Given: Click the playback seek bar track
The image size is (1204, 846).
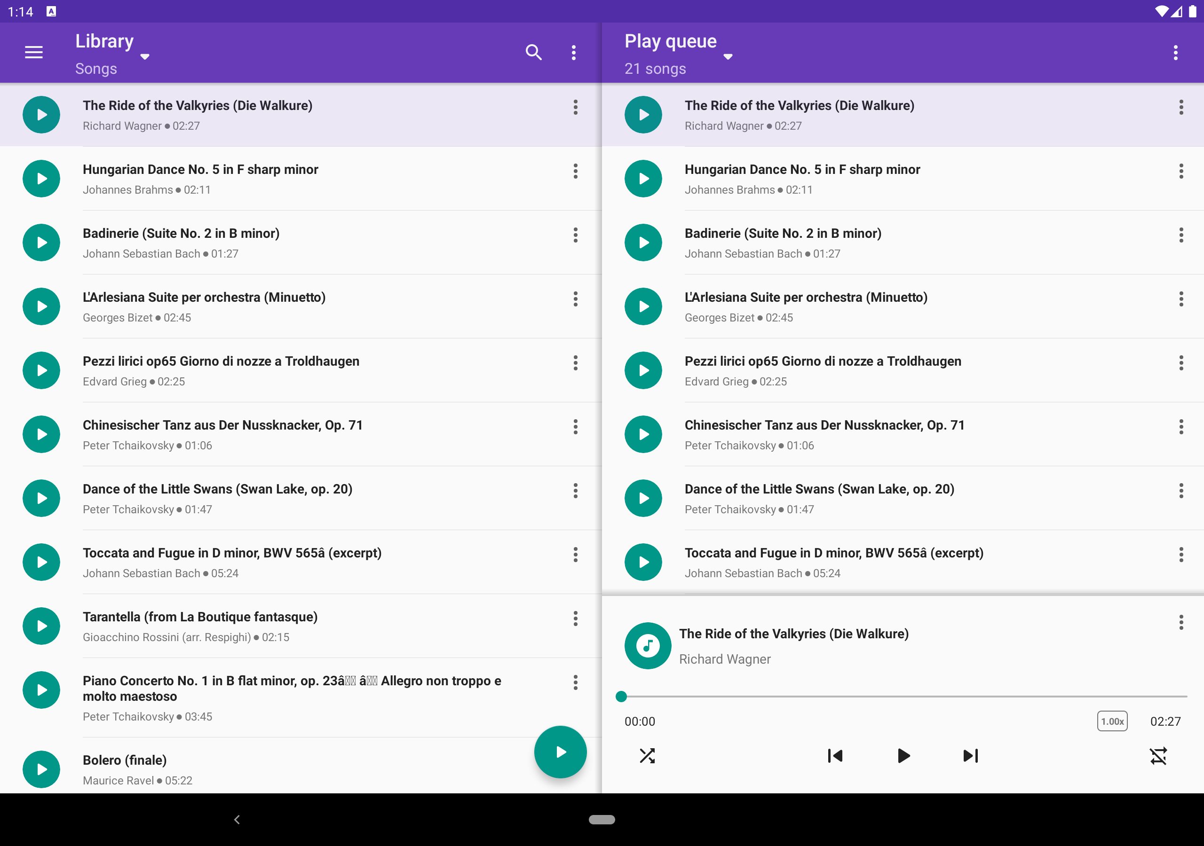Looking at the screenshot, I should pos(904,697).
